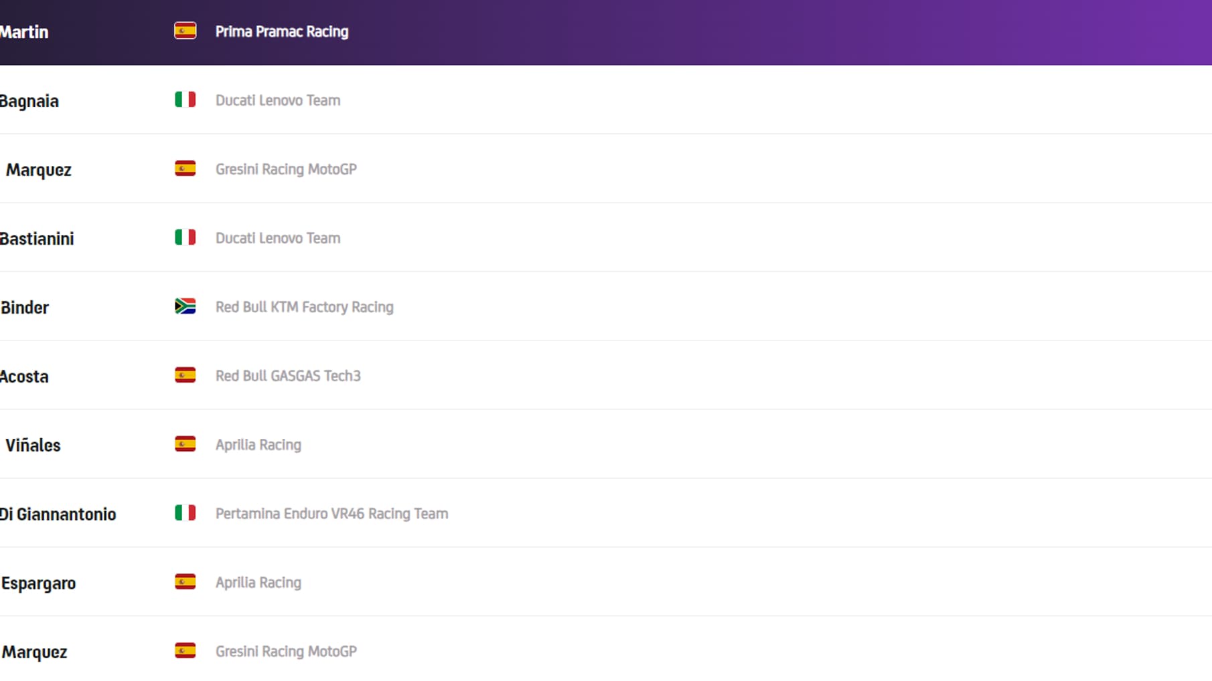
Task: Click the Spanish flag beside Martin
Action: tap(185, 31)
